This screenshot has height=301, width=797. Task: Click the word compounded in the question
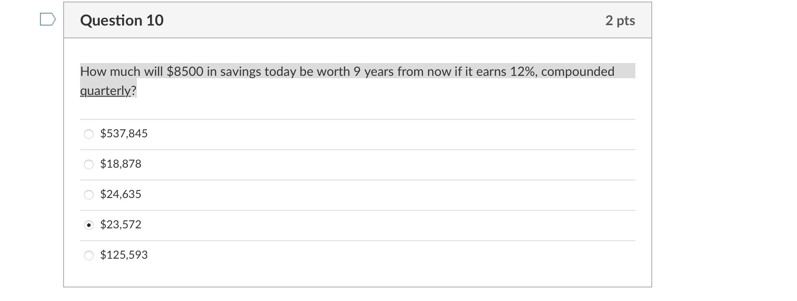577,71
